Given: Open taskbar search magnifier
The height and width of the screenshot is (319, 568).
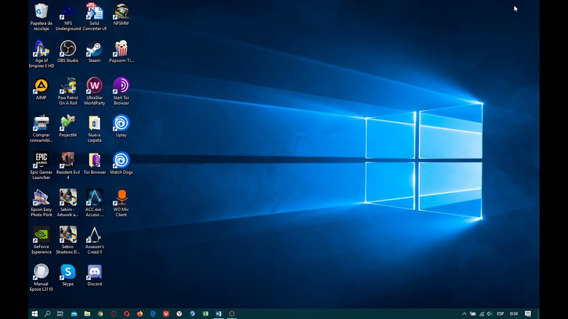Looking at the screenshot, I should pos(47,314).
